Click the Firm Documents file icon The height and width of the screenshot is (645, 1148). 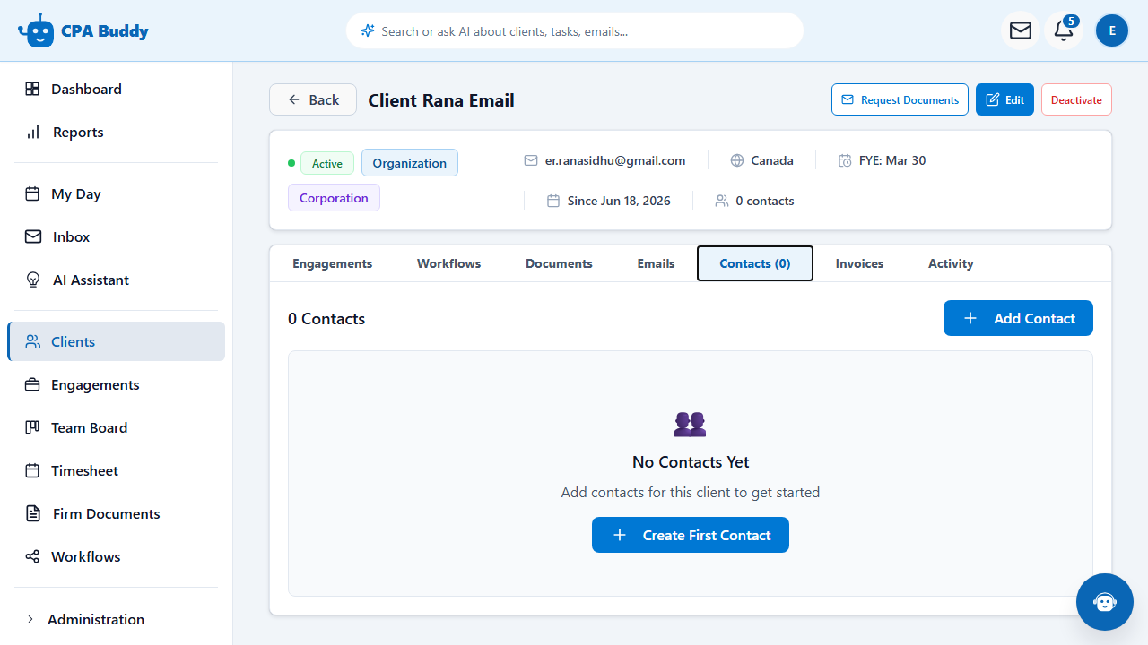[33, 513]
